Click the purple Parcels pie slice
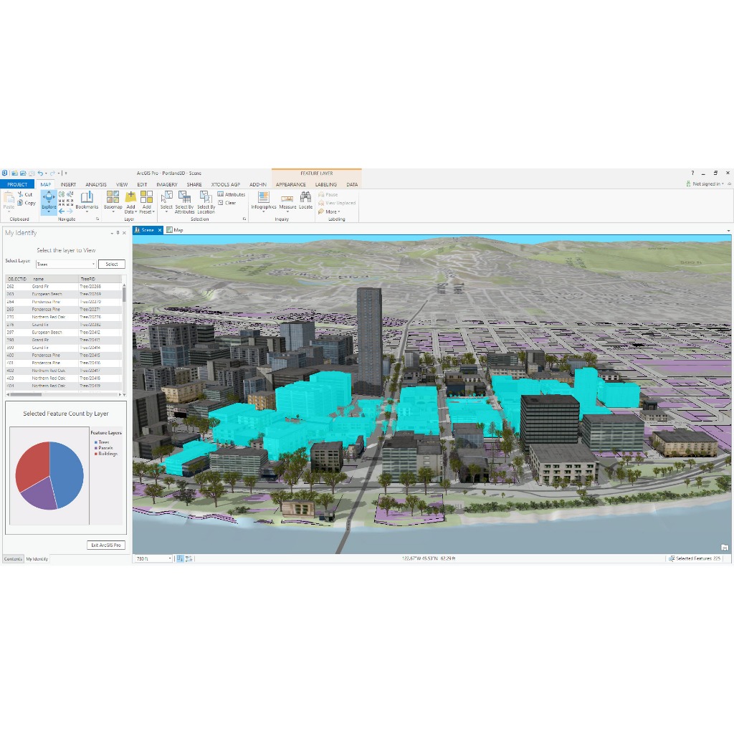This screenshot has width=734, height=734. [40, 495]
